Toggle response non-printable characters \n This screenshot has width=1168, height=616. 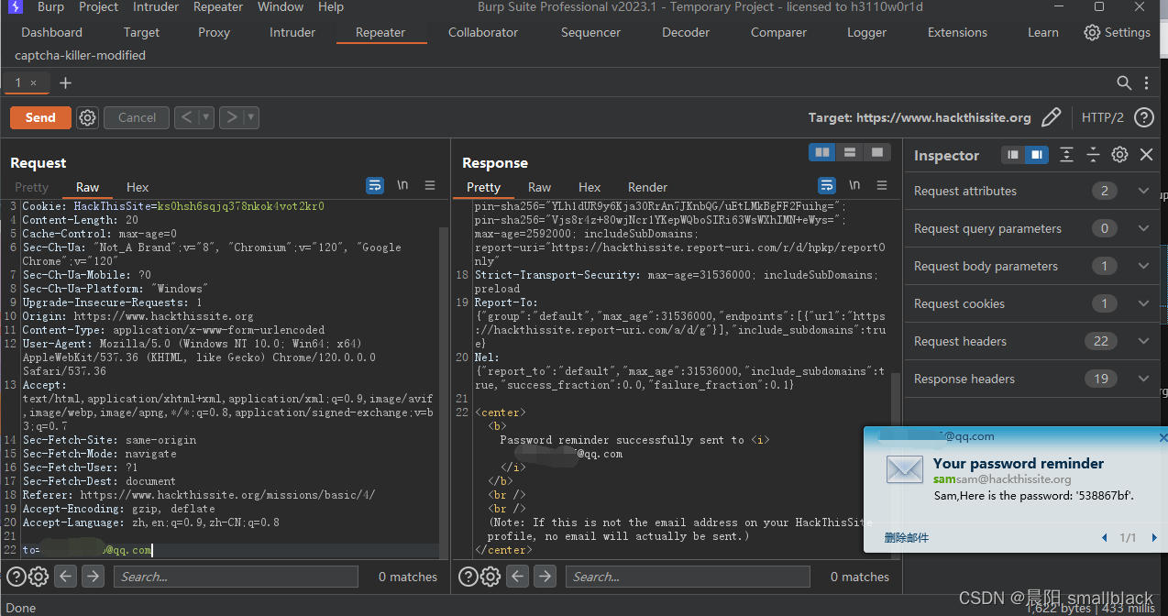point(854,185)
